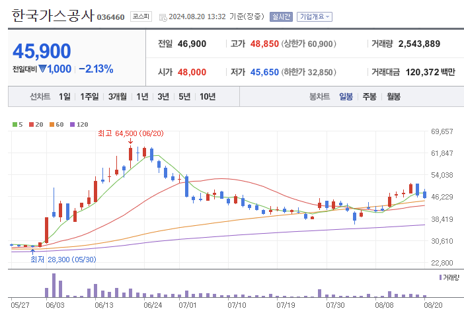Click the 시가 value 48,000
Screen dimensions: 464x315
pos(192,72)
